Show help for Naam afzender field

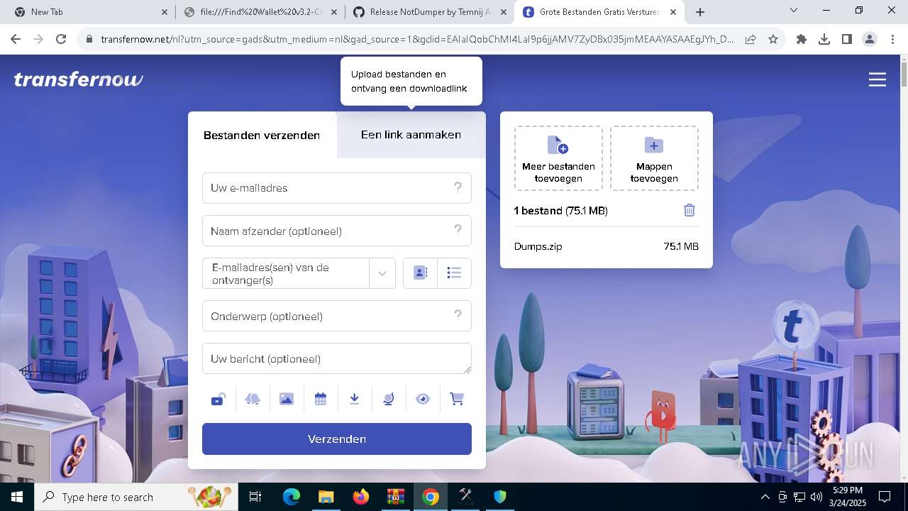458,230
